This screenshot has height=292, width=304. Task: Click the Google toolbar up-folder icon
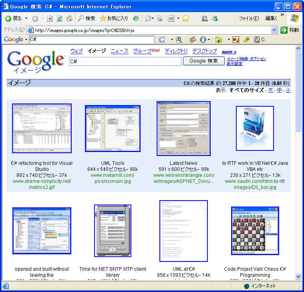click(219, 40)
